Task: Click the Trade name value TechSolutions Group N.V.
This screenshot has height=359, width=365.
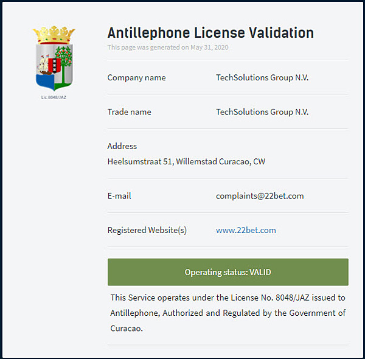Action: point(262,112)
